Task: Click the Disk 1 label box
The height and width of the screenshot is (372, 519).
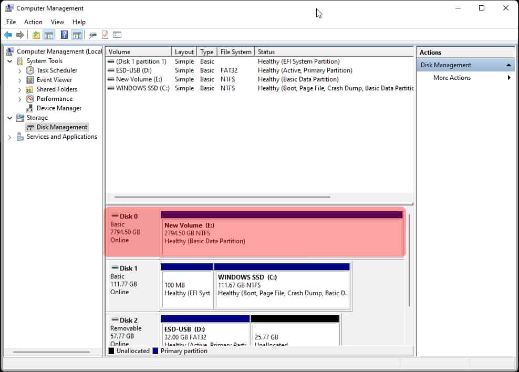Action: tap(133, 286)
